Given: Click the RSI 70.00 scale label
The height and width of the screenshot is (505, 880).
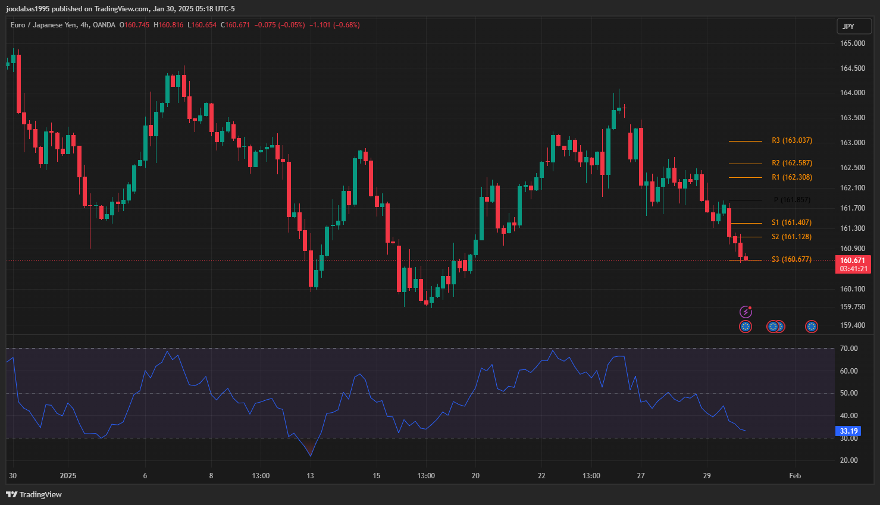Looking at the screenshot, I should click(848, 349).
